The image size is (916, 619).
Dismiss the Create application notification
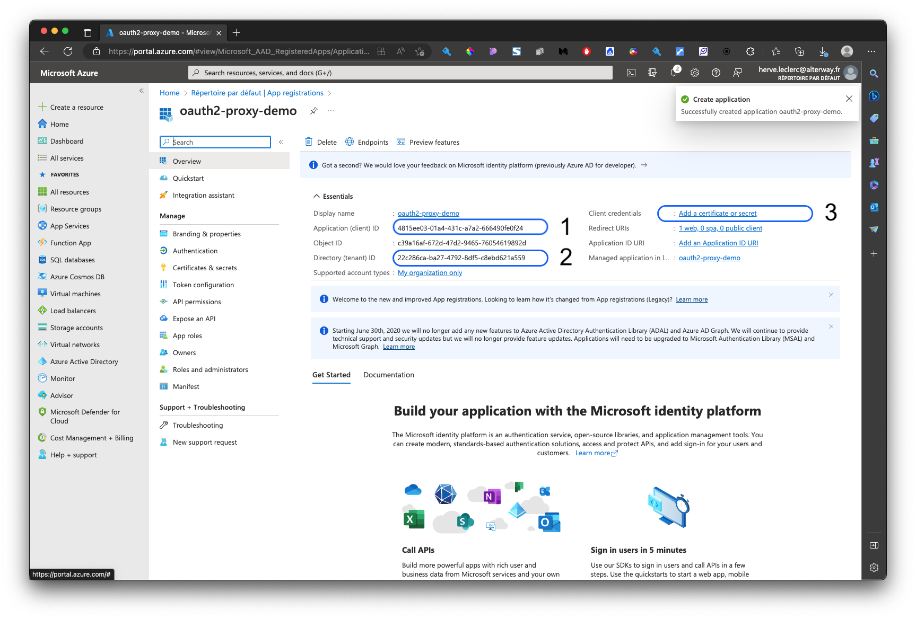click(x=849, y=99)
